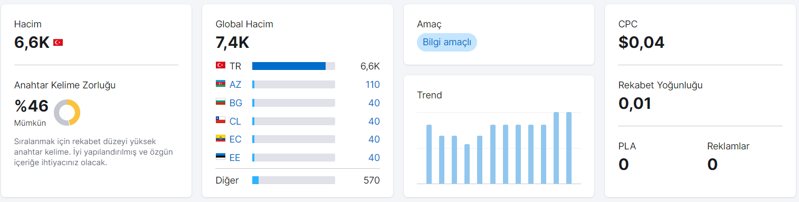
Task: Click the Turkey flag in Global Hacim list
Action: coord(221,66)
